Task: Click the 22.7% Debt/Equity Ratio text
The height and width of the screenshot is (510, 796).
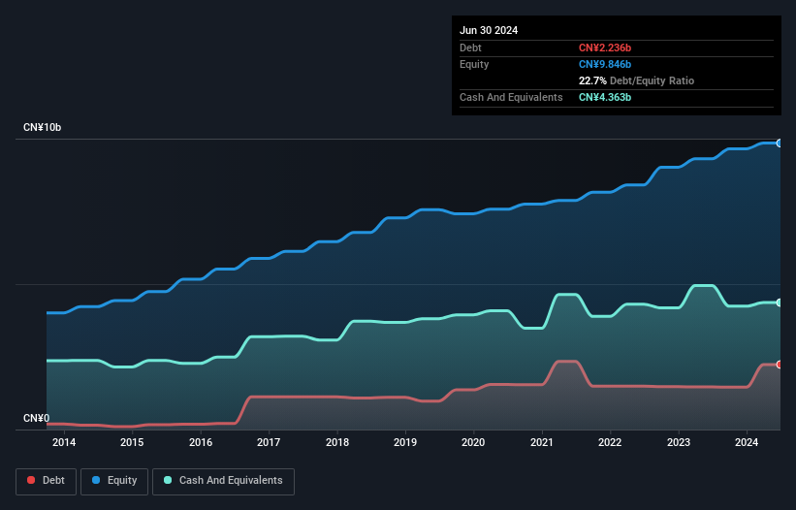Action: click(636, 80)
